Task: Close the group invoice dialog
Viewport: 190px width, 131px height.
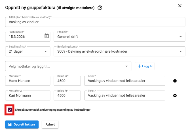Action: [x=180, y=6]
